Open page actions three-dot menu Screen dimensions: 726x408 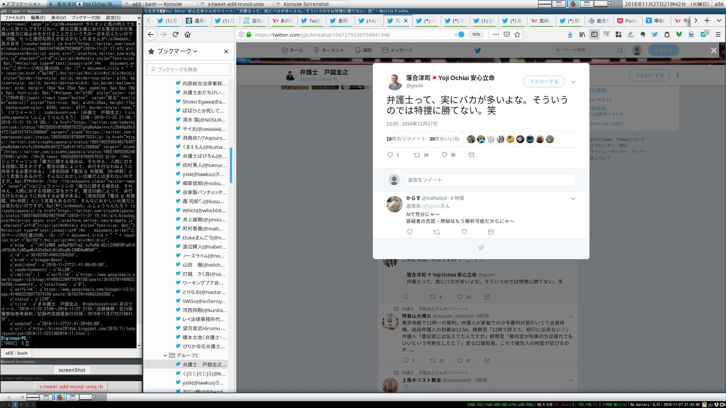pyautogui.click(x=495, y=34)
